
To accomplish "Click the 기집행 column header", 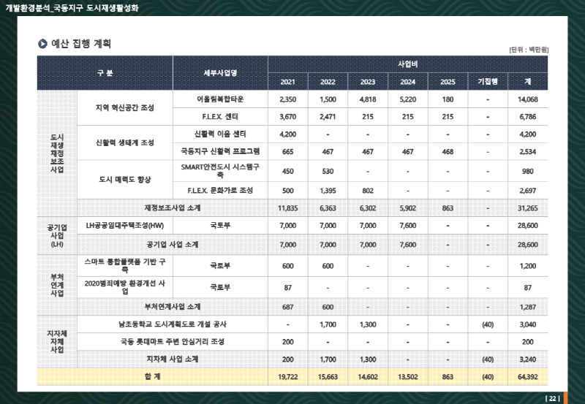I will tap(487, 81).
